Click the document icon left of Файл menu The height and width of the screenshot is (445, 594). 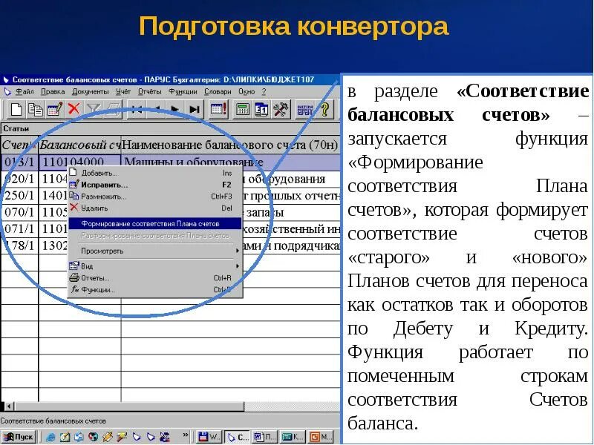(7, 91)
